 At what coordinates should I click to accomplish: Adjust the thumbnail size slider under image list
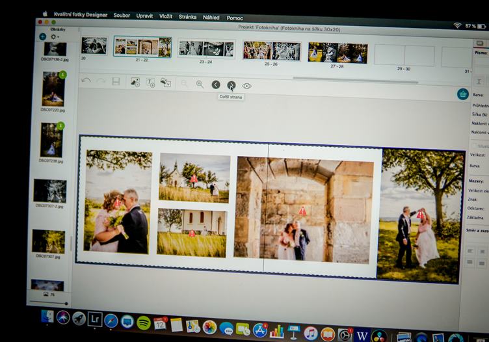(48, 302)
